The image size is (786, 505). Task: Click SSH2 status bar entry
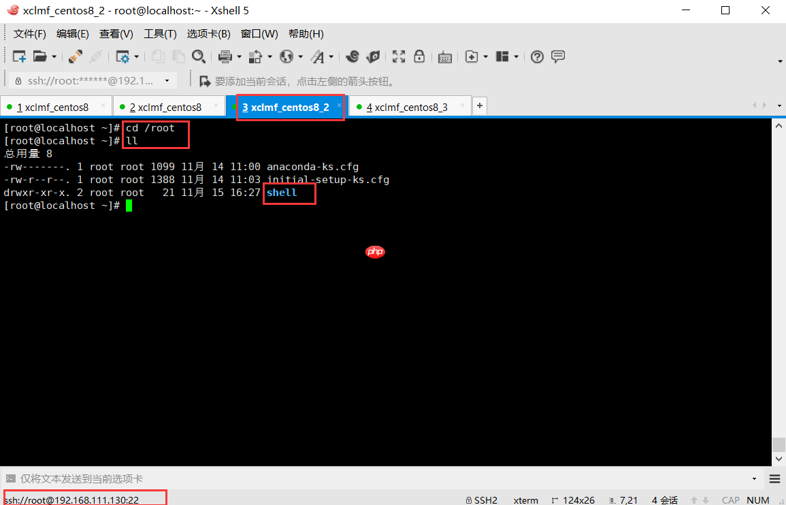pos(482,500)
